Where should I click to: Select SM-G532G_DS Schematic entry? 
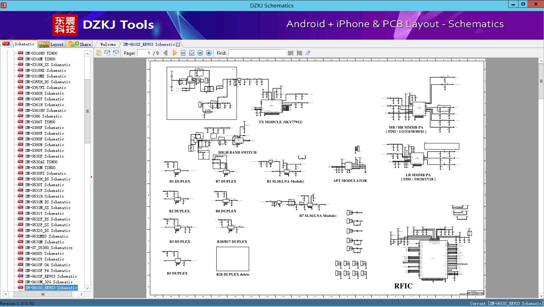(x=48, y=231)
